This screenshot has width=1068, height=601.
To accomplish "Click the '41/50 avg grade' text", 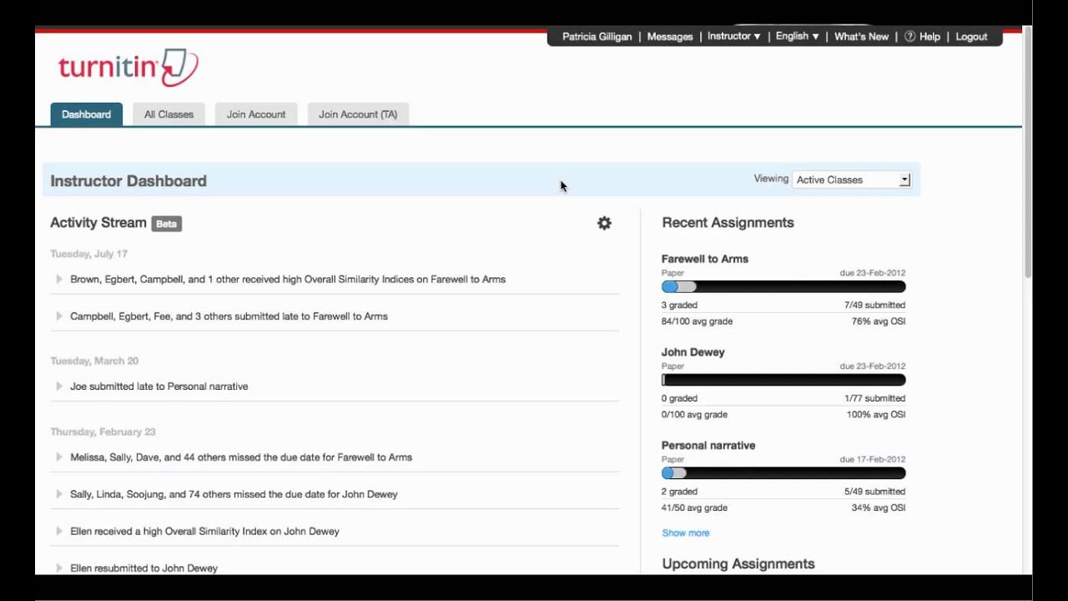I will point(694,508).
